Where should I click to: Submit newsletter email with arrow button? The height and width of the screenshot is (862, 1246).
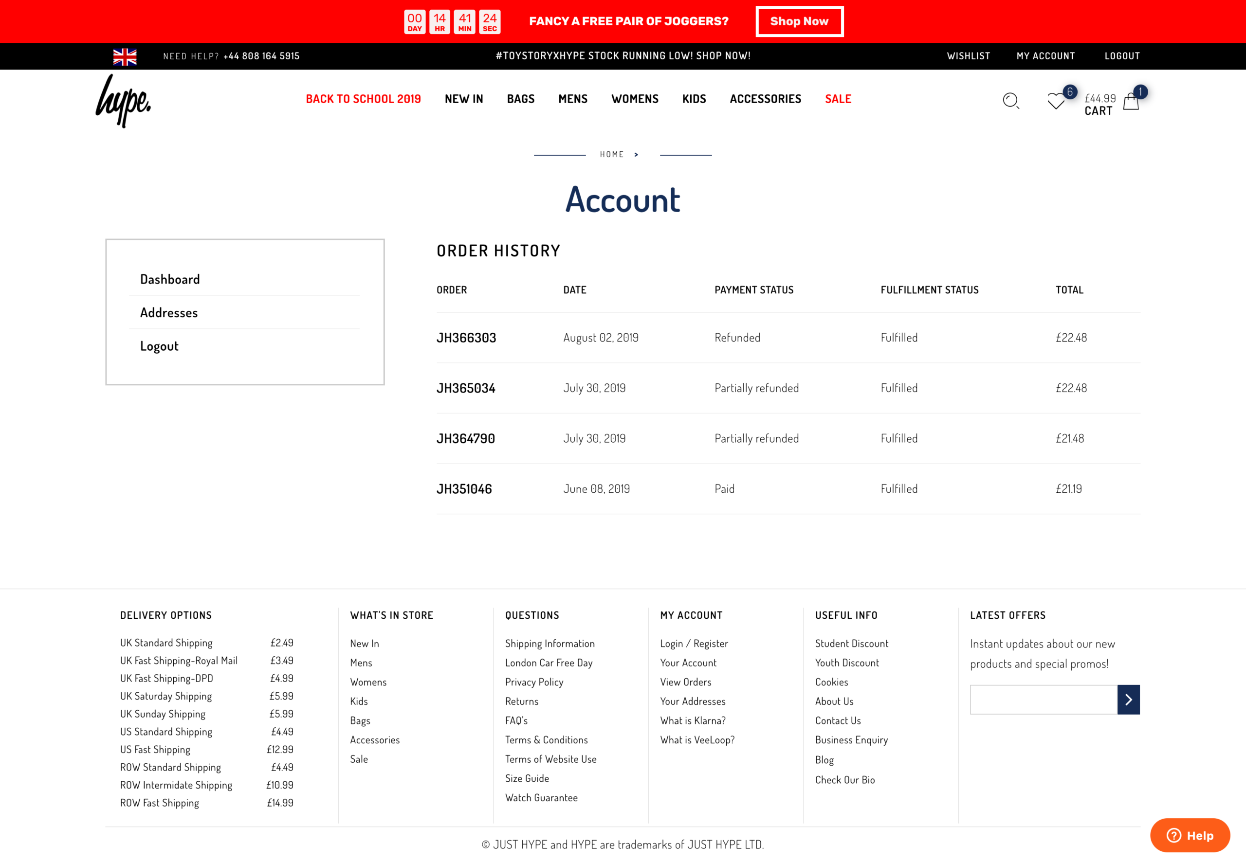tap(1128, 700)
